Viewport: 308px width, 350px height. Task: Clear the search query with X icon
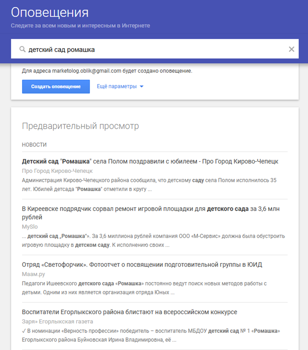click(x=291, y=49)
